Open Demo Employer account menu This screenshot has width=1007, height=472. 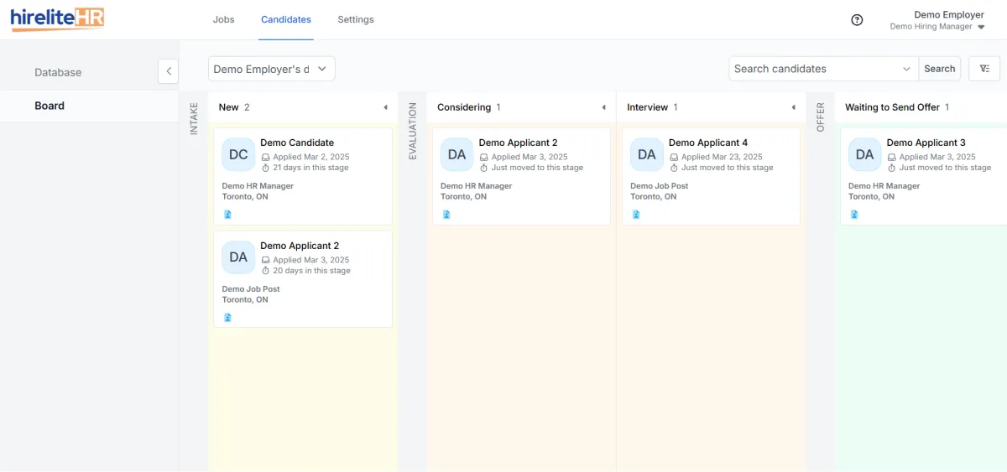tap(937, 20)
